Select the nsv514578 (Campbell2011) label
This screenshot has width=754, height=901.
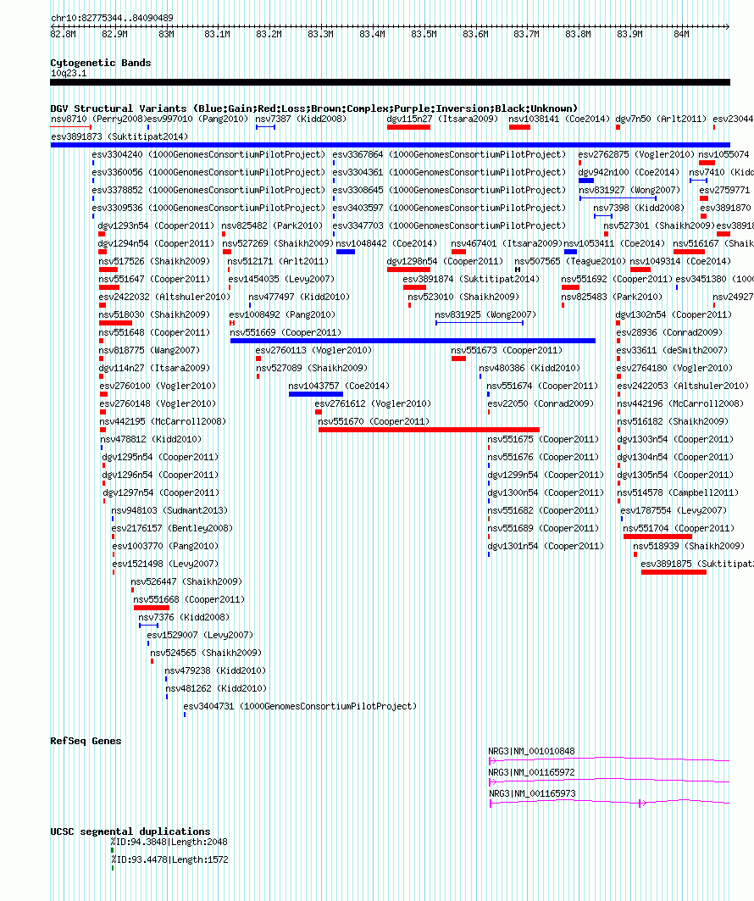679,493
